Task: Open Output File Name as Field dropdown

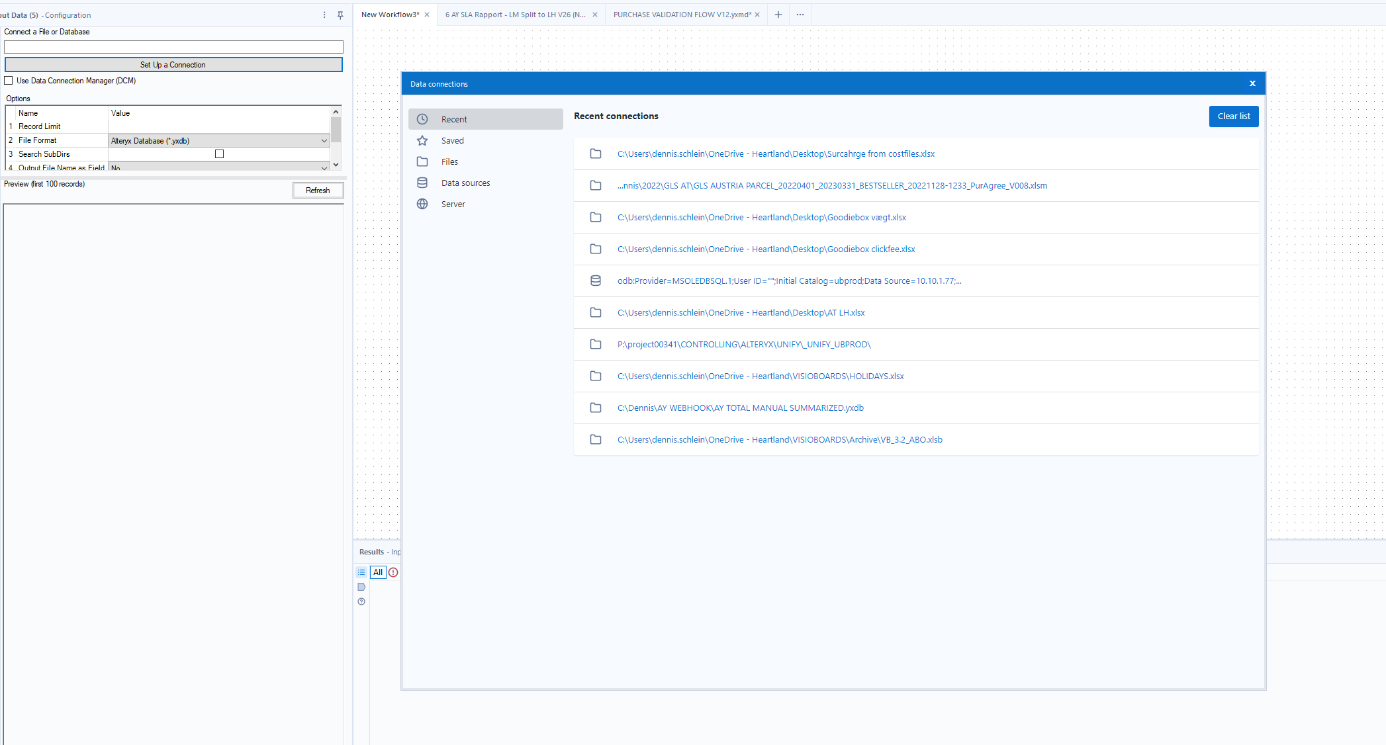Action: click(324, 167)
